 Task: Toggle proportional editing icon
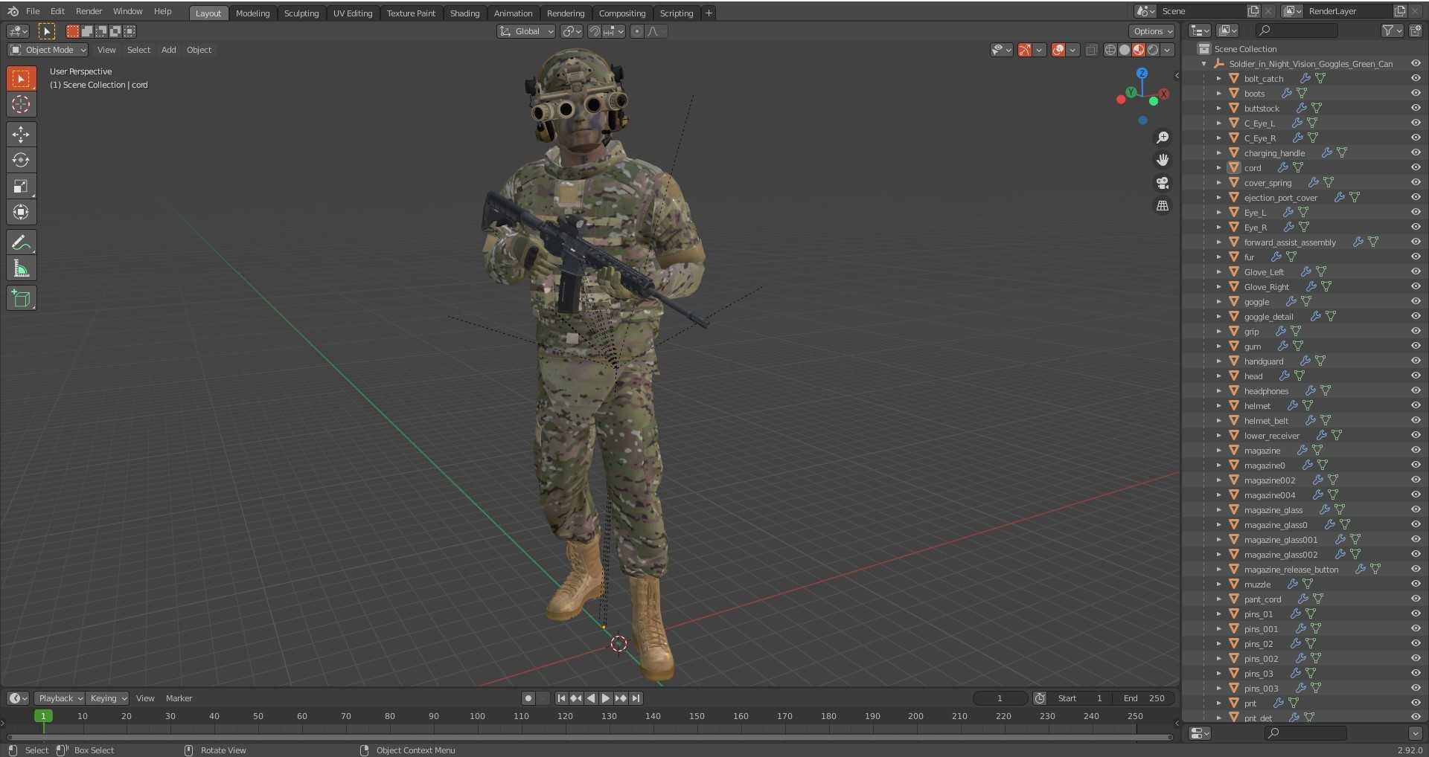637,31
